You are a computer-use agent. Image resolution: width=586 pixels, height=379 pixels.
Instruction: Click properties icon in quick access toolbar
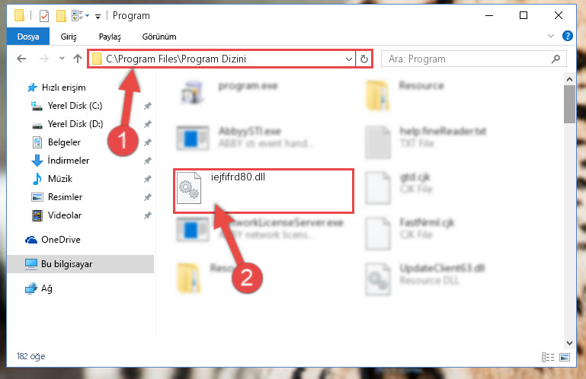[x=44, y=16]
